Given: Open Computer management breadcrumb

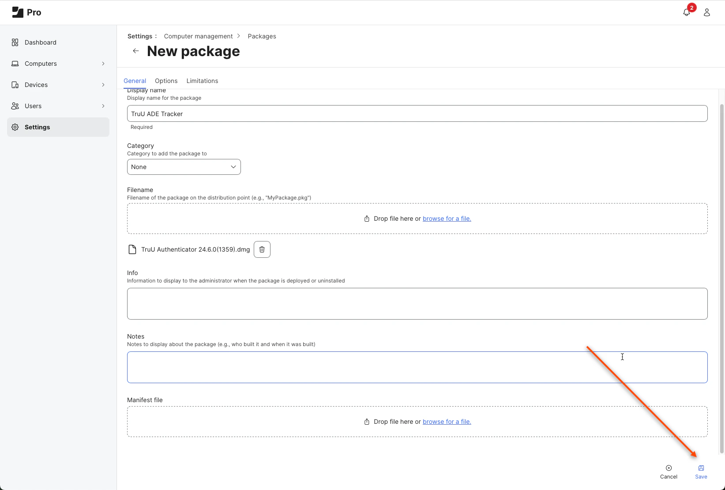Looking at the screenshot, I should pyautogui.click(x=198, y=36).
